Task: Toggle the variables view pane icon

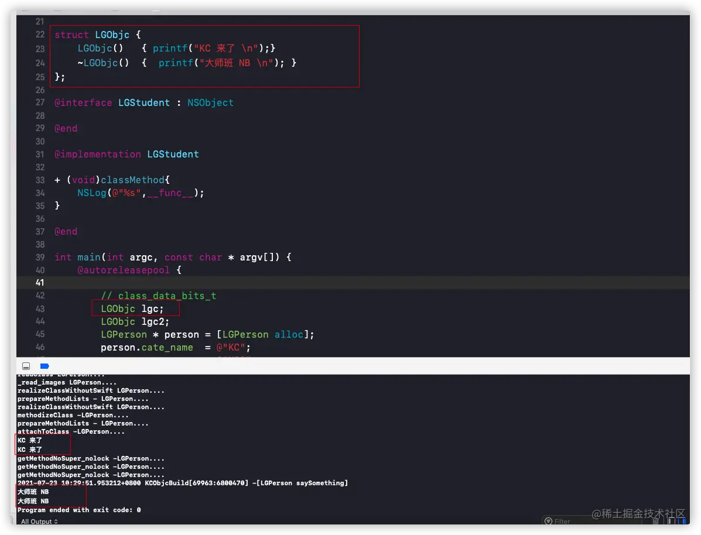Action: (x=671, y=521)
